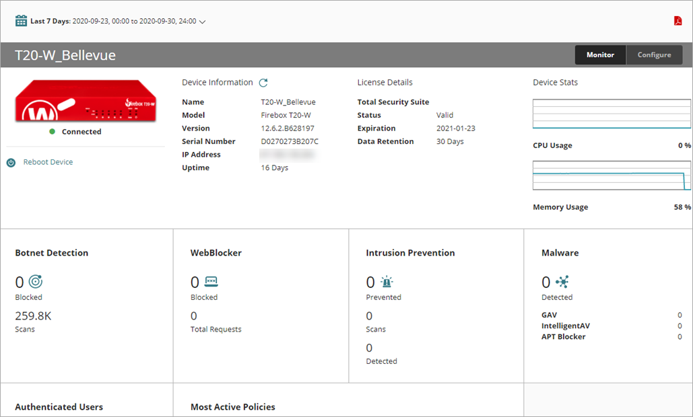Click the Reboot Device link
Image resolution: width=693 pixels, height=417 pixels.
(x=47, y=161)
